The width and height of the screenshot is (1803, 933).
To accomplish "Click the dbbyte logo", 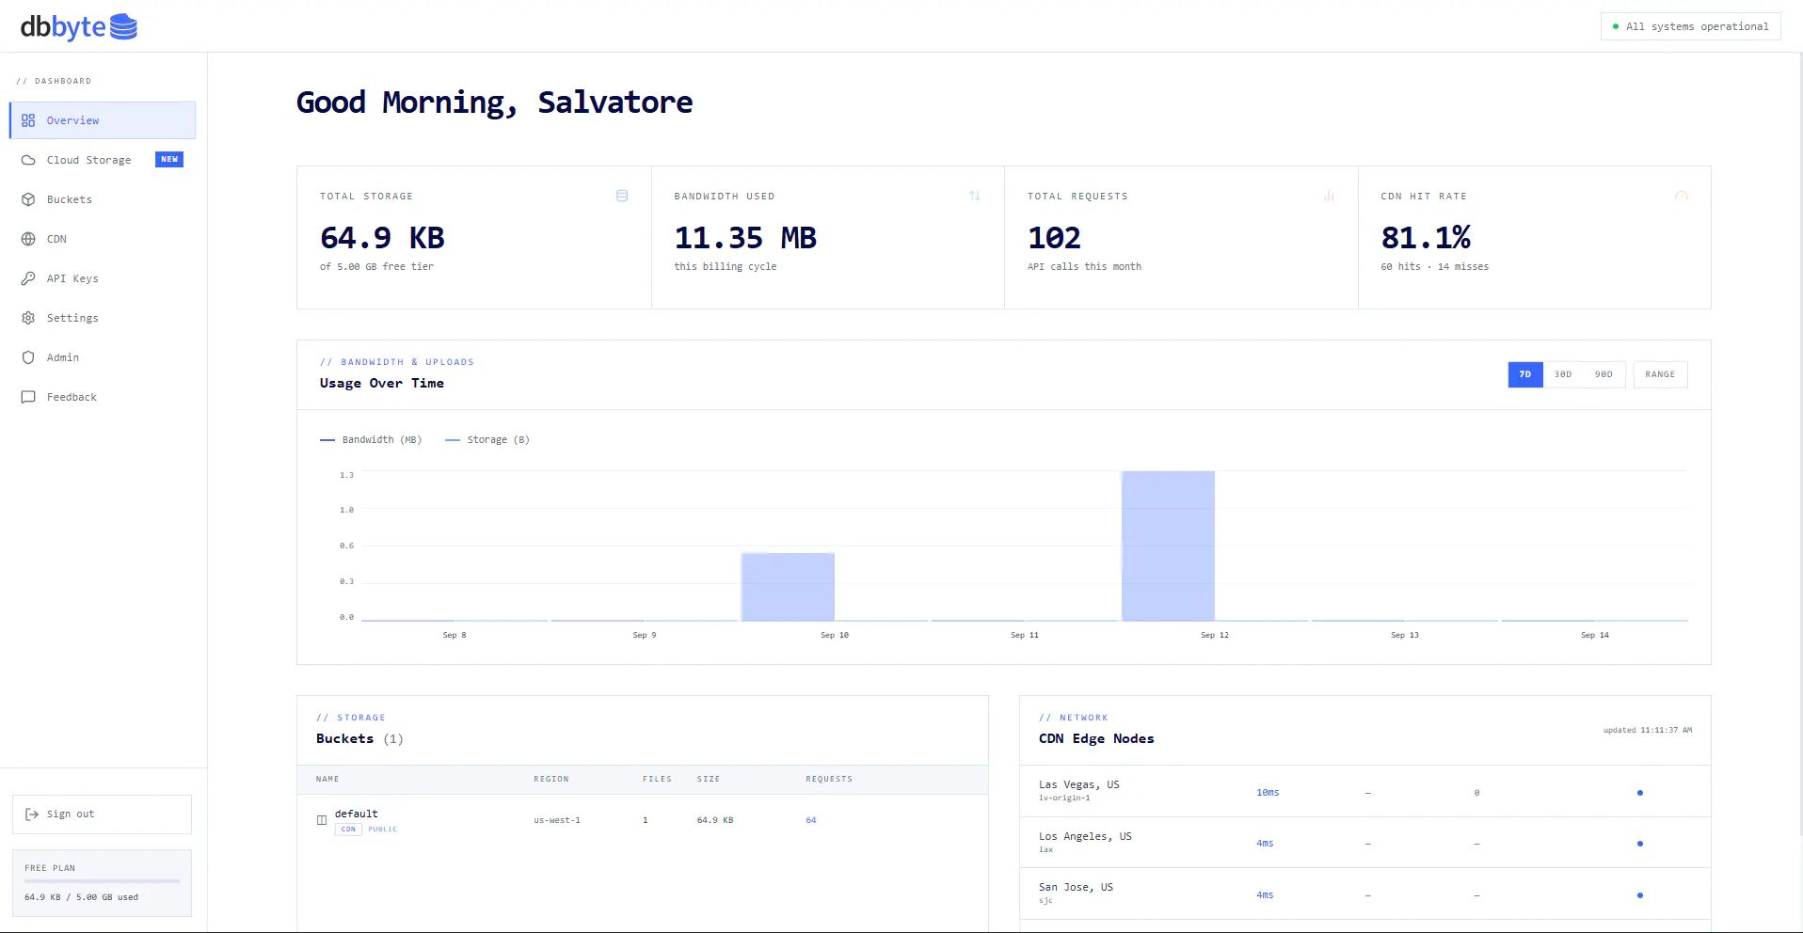I will tap(79, 26).
